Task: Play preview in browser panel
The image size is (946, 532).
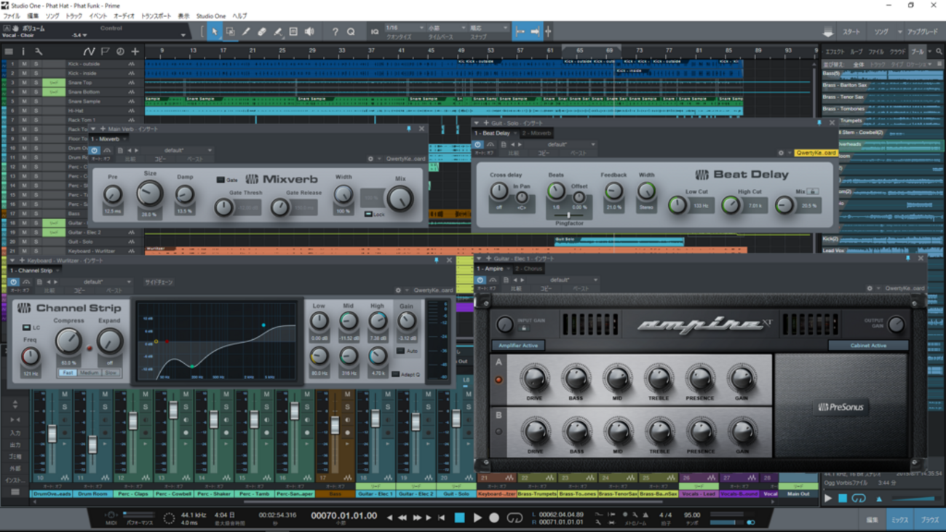Action: click(x=827, y=499)
